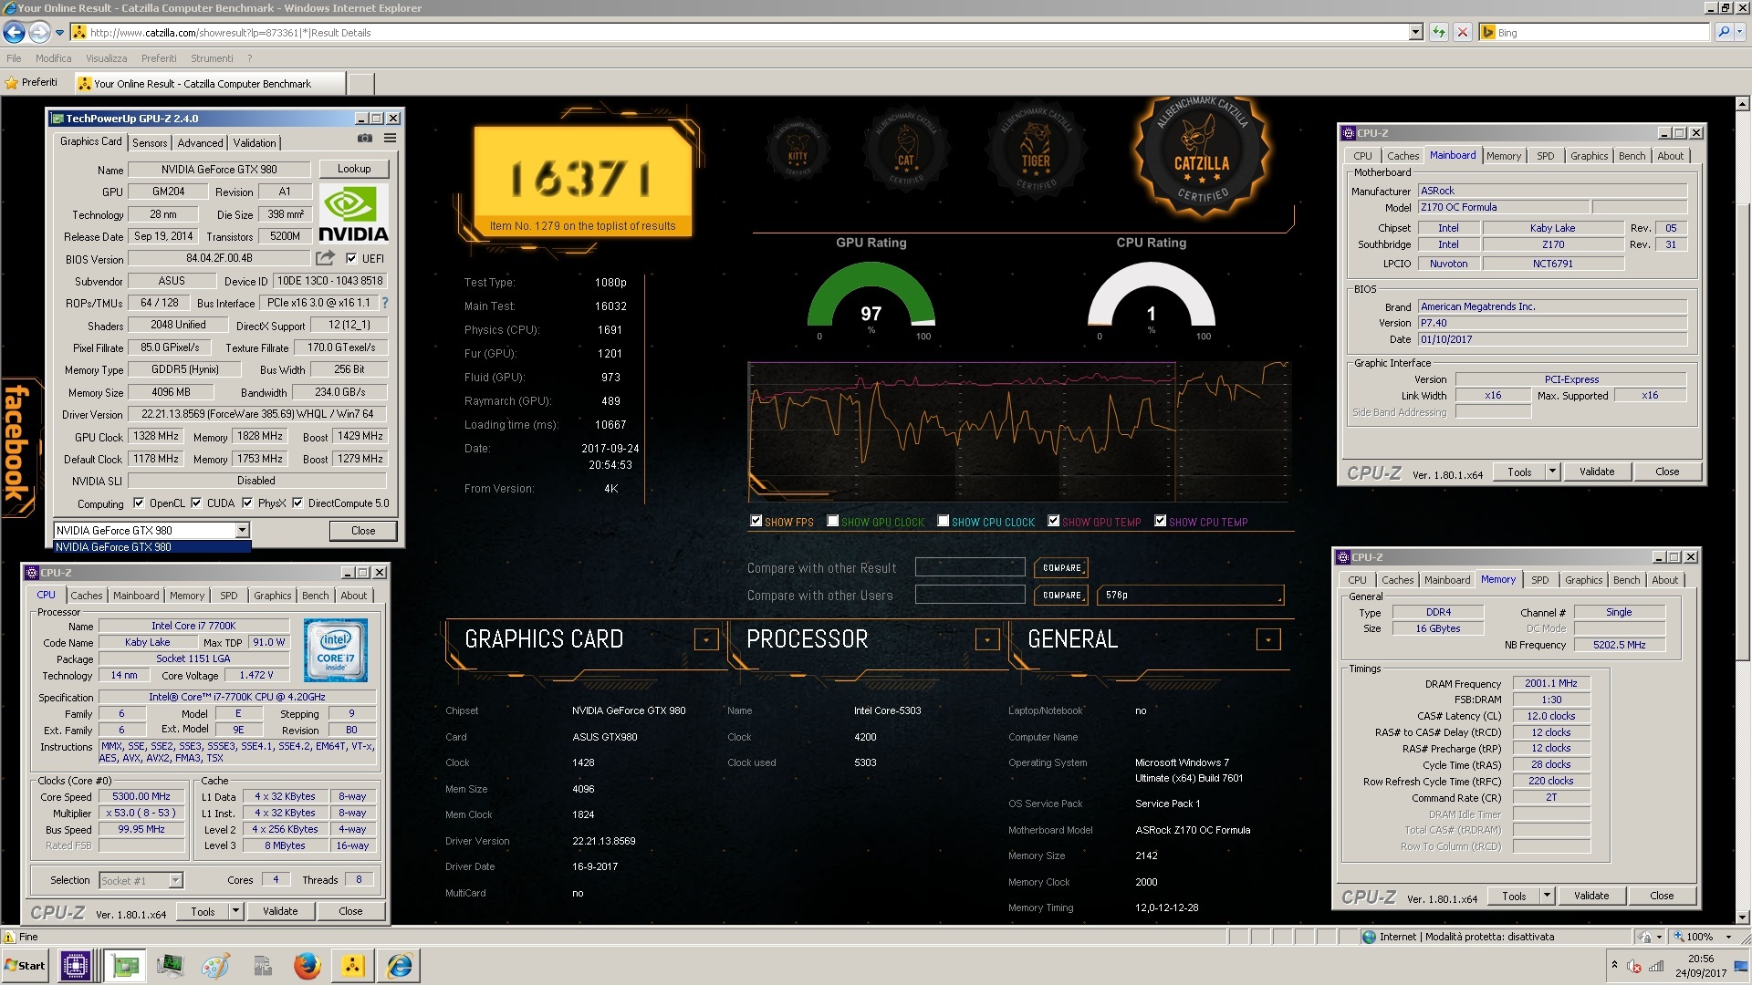This screenshot has height=985, width=1752.
Task: Toggle the UEFI checkbox in GPU-Z
Action: 351,258
